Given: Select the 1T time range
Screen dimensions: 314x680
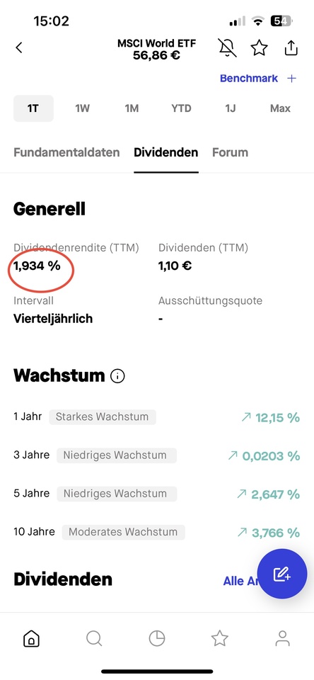Looking at the screenshot, I should click(33, 108).
